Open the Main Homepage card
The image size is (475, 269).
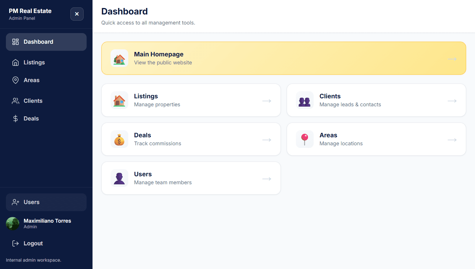(283, 58)
